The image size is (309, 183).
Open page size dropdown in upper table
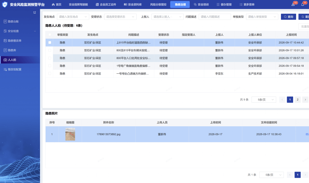coord(264,100)
